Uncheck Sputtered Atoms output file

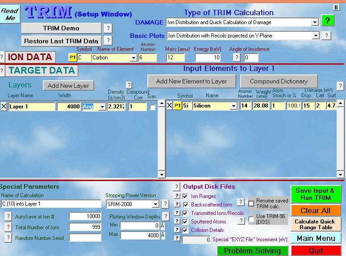tap(185, 222)
